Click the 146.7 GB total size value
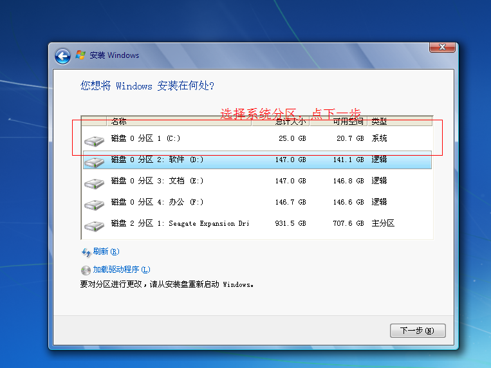The height and width of the screenshot is (368, 491). pos(291,202)
